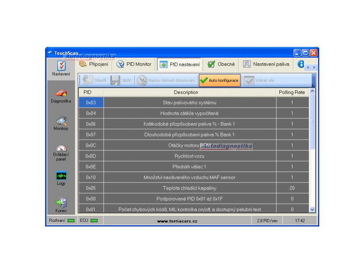Click the Auto konfigurace toolbar button

219,80
